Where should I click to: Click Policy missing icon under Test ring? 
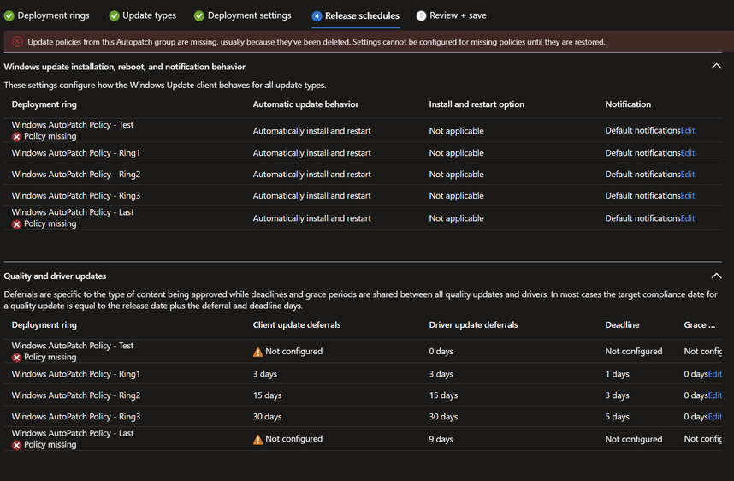click(16, 137)
